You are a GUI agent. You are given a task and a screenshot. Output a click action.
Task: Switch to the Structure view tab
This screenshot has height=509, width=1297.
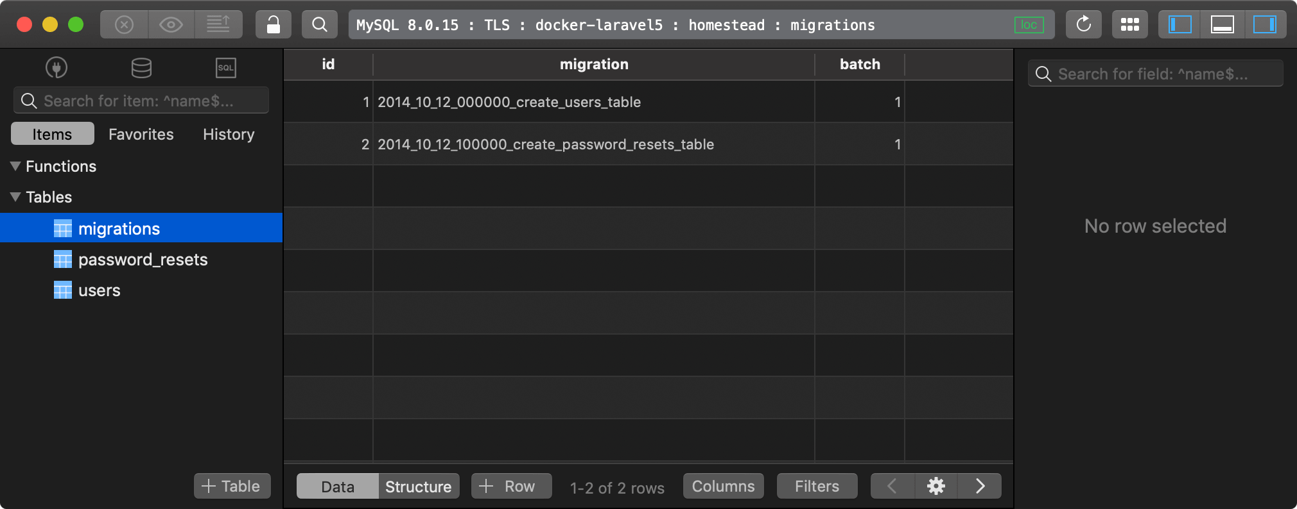pyautogui.click(x=419, y=487)
